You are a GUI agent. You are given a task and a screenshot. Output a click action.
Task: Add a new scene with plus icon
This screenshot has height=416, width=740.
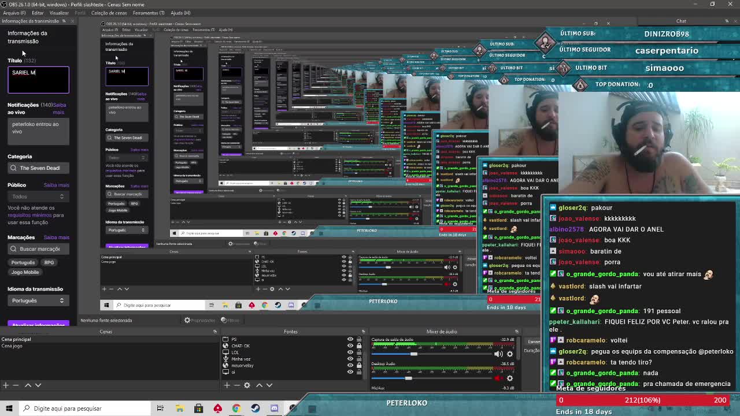pyautogui.click(x=5, y=385)
